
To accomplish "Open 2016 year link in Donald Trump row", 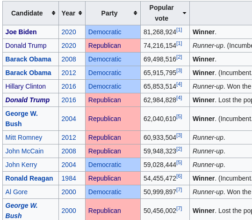I will point(69,100).
